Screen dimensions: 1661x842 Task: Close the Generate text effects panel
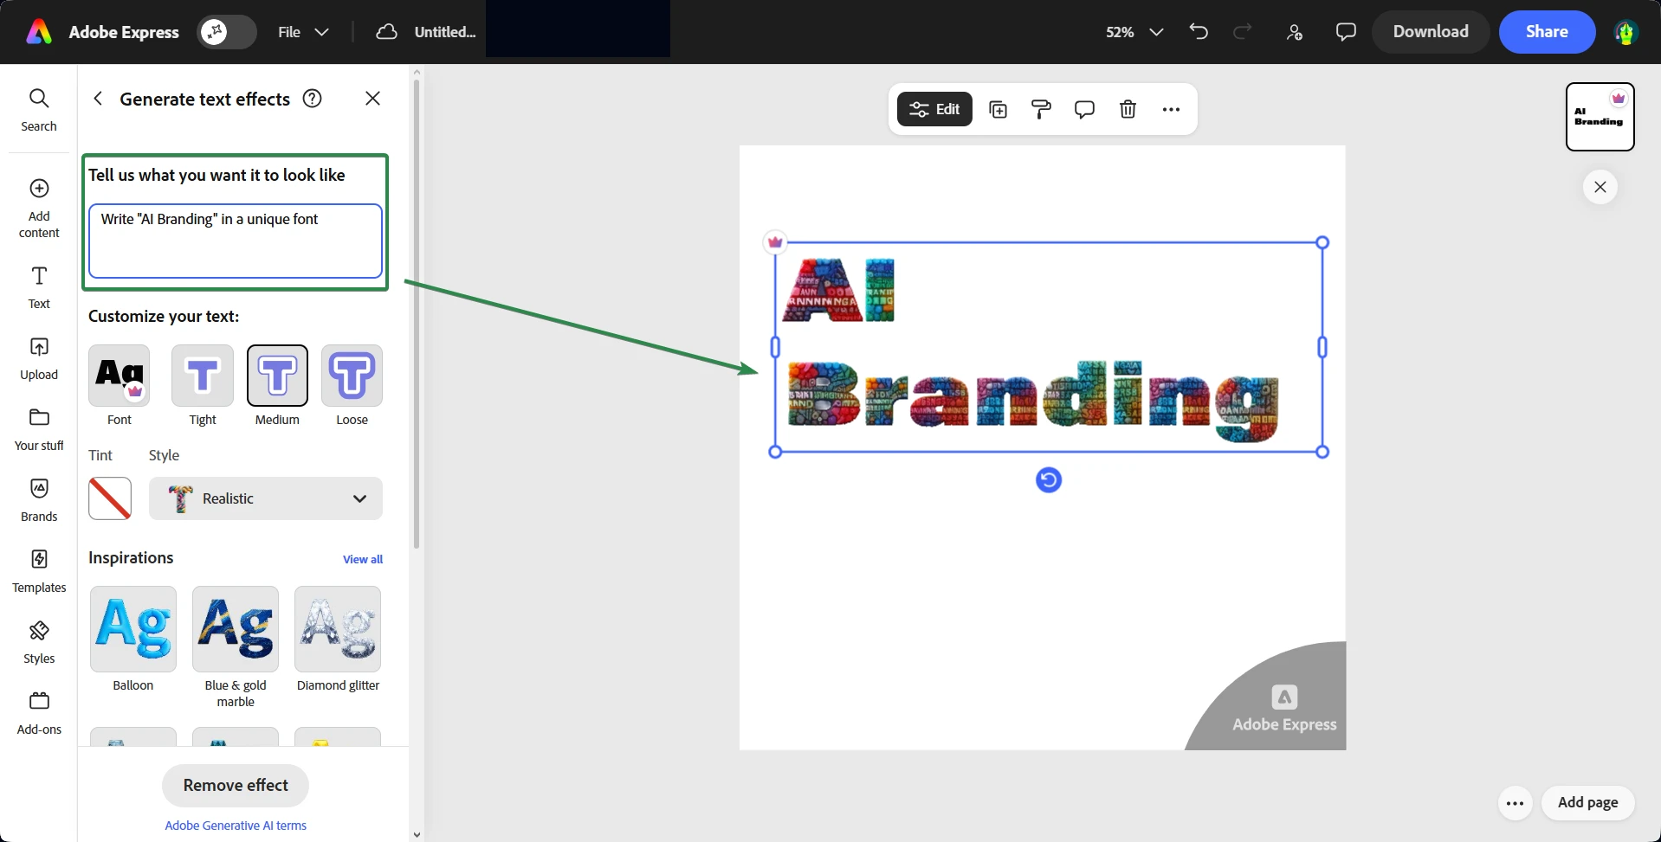point(372,99)
